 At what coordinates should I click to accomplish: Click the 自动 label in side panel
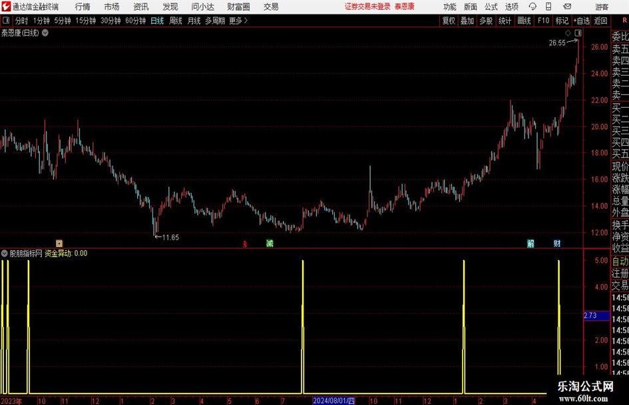620,261
